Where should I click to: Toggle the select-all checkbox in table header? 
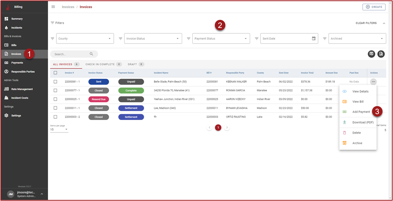(56, 73)
